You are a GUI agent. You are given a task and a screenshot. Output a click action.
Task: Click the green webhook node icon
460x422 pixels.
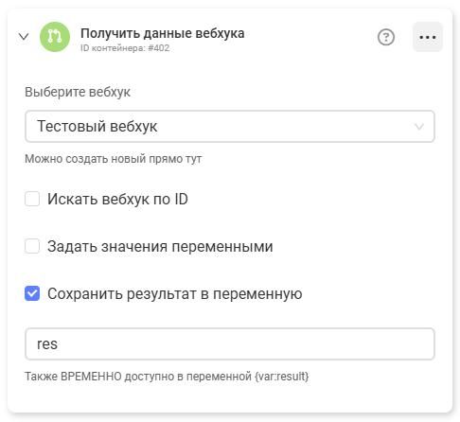coord(55,37)
